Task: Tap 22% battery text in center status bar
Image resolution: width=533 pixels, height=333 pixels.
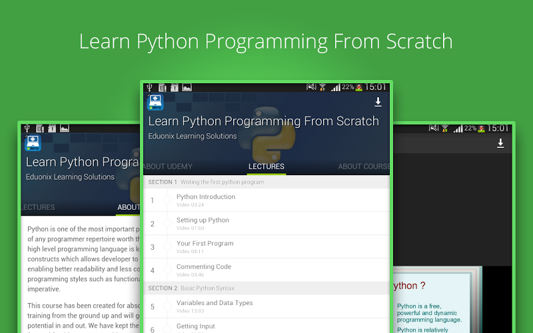Action: (x=348, y=87)
